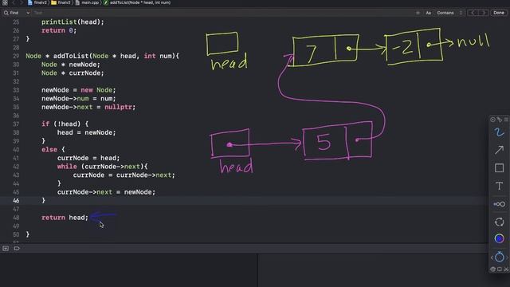The image size is (510, 287).
Task: Open addToList function in jump bar
Action: click(137, 2)
